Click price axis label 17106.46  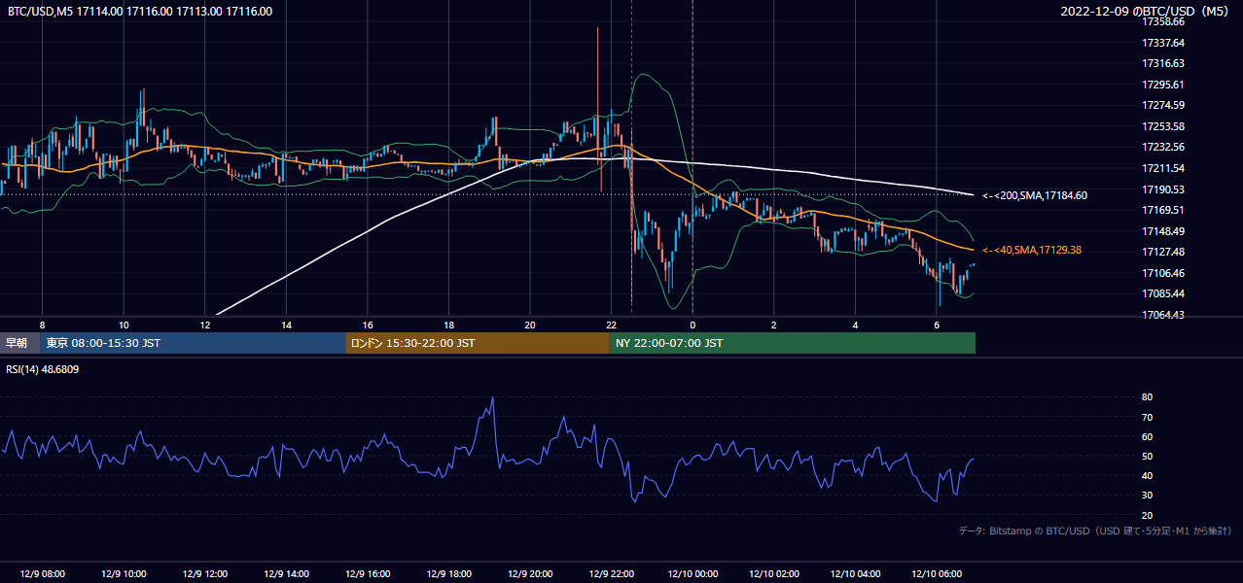(x=1163, y=273)
